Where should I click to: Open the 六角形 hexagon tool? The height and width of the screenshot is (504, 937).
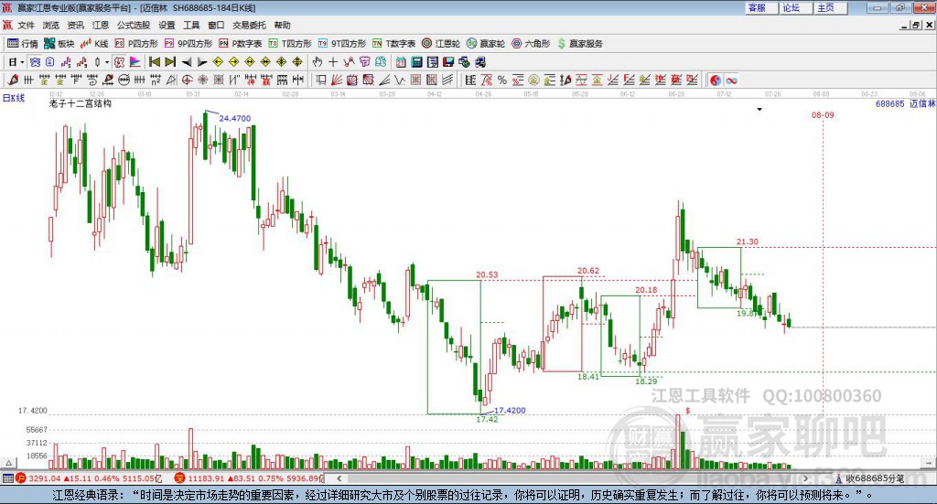pos(531,44)
